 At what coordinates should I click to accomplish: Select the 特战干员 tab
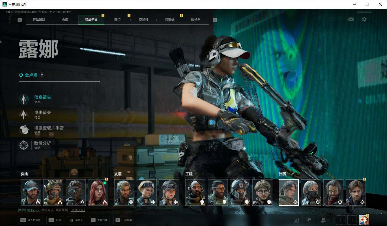pyautogui.click(x=91, y=20)
